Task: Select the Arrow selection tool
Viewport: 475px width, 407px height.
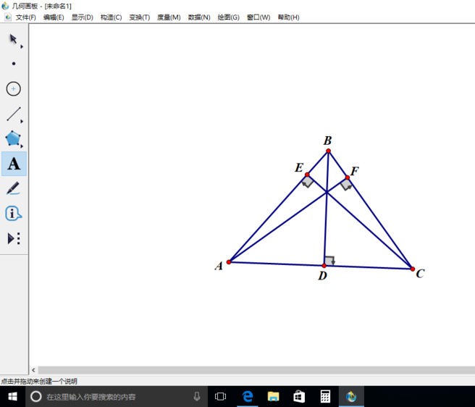Action: (x=13, y=39)
